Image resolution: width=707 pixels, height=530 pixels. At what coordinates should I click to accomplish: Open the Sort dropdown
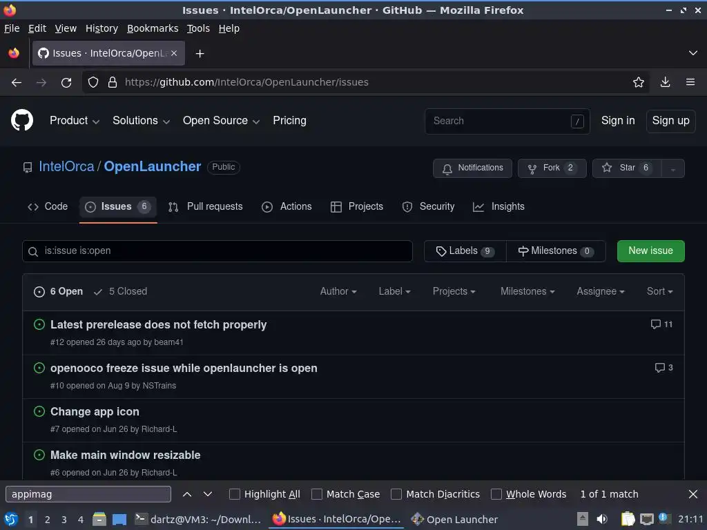pos(659,292)
